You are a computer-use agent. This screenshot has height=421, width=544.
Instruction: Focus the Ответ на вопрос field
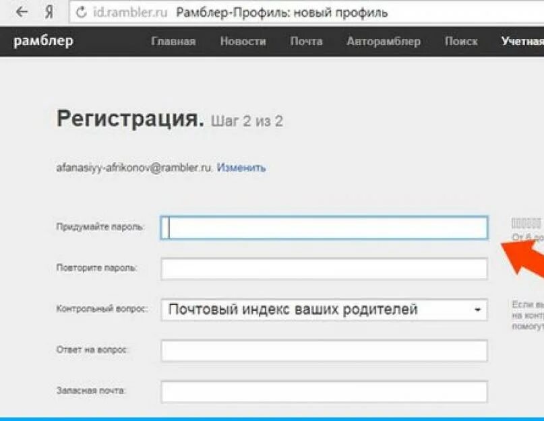tap(324, 350)
